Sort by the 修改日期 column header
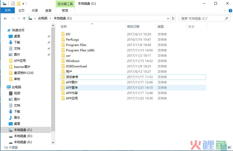The width and height of the screenshot is (233, 151). pyautogui.click(x=133, y=26)
